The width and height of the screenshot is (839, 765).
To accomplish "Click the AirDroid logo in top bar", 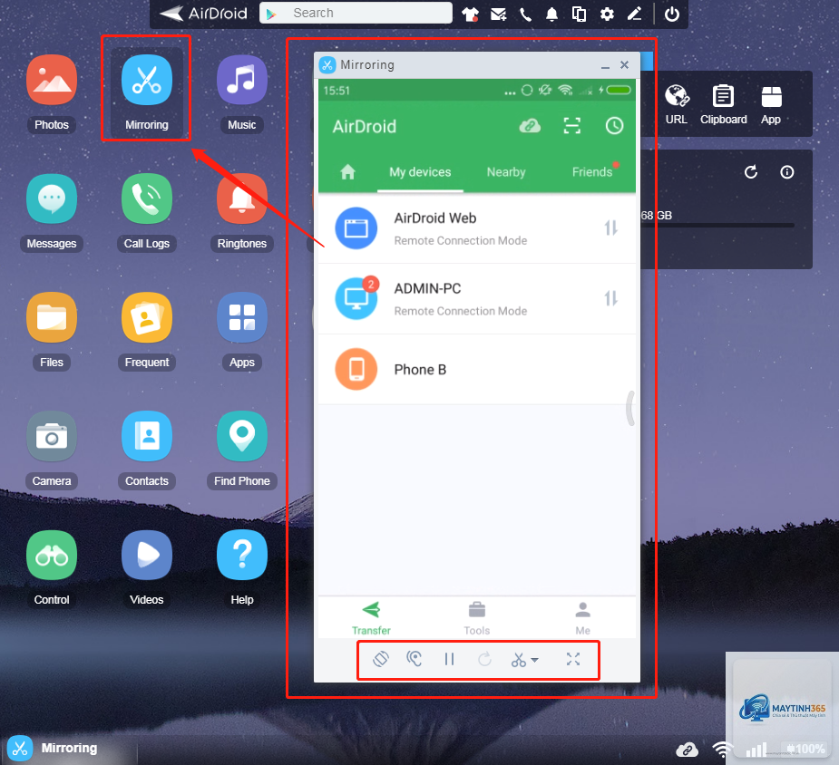I will (x=204, y=14).
